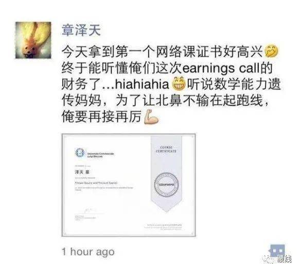The height and width of the screenshot is (272, 301).
Task: Open the more-actions comment bubble icon
Action: [x=277, y=251]
